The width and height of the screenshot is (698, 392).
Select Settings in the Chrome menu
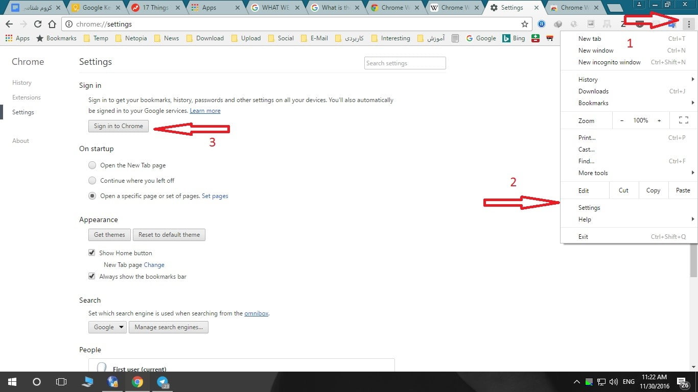coord(589,208)
